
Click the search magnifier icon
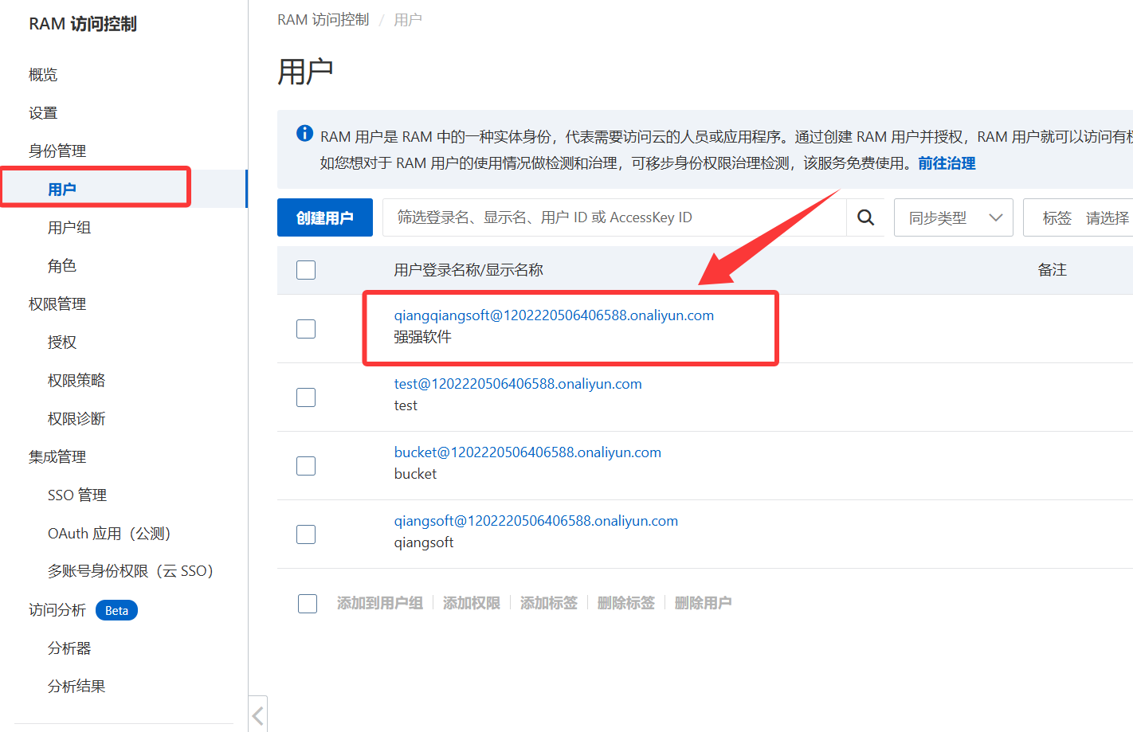click(865, 217)
